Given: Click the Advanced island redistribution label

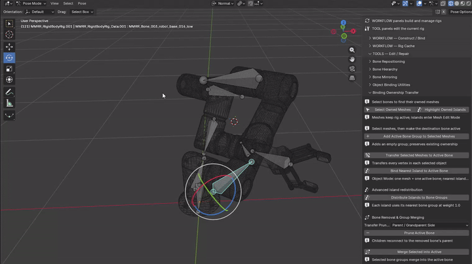Looking at the screenshot, I should [397, 190].
